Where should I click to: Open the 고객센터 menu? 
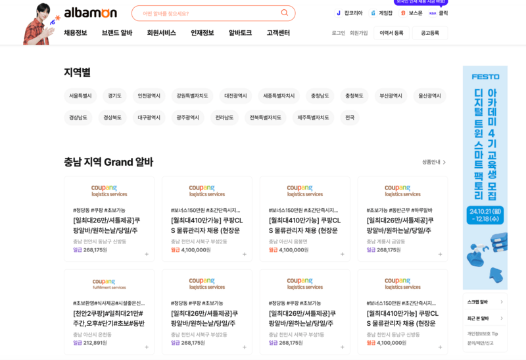point(278,33)
